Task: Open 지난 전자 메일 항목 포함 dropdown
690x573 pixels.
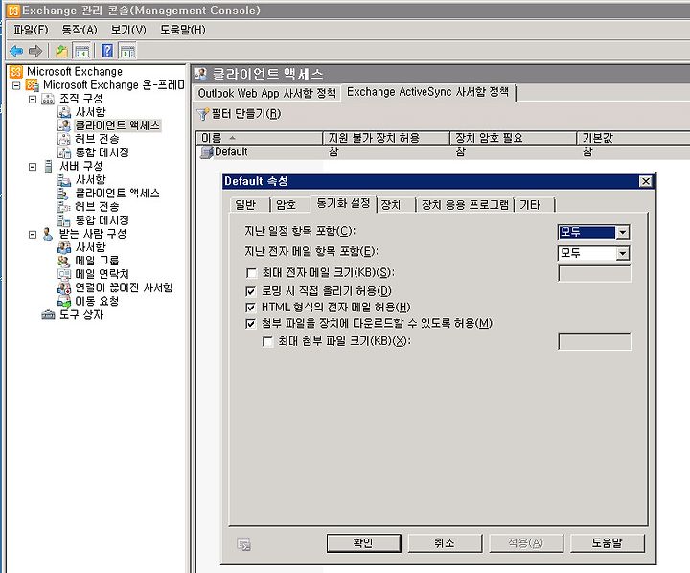Action: tap(622, 254)
